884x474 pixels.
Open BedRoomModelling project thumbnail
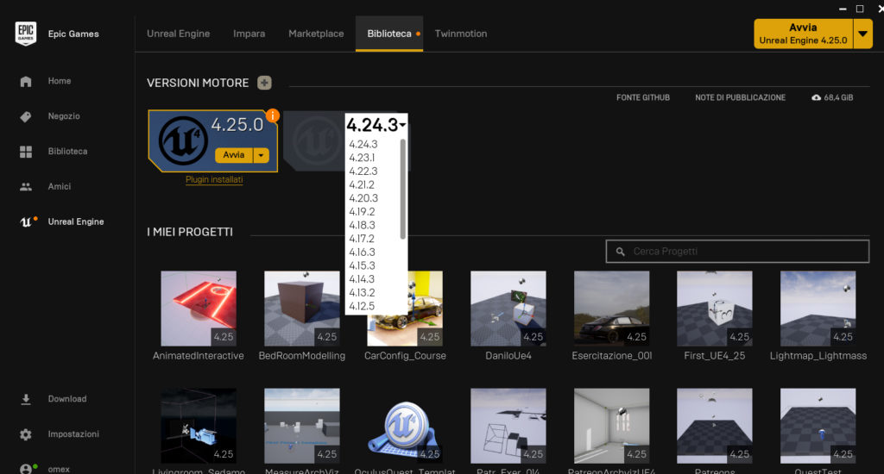(302, 309)
